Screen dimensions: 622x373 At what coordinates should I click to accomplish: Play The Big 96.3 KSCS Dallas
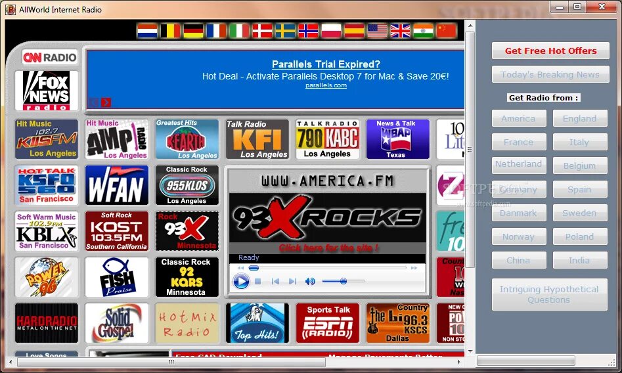coord(398,323)
